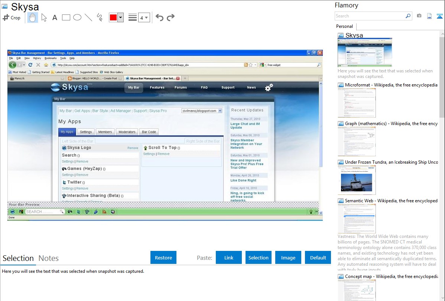Viewport: 445px width, 301px height.
Task: Click the red color swatch
Action: [x=113, y=17]
